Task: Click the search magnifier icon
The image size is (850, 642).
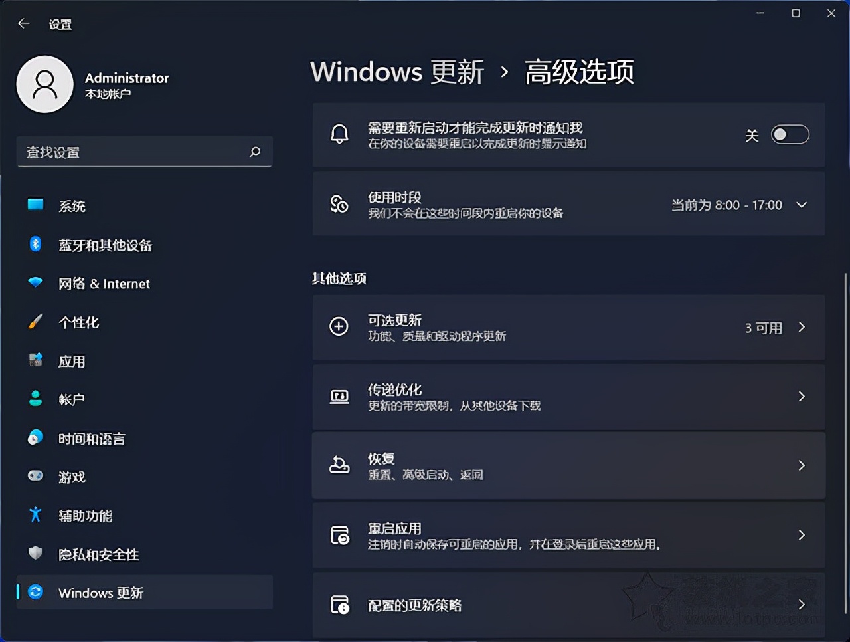Action: click(254, 152)
